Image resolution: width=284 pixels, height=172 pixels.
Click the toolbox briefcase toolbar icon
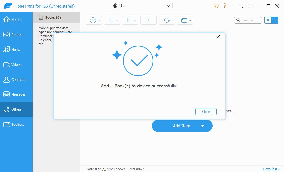coord(184,20)
